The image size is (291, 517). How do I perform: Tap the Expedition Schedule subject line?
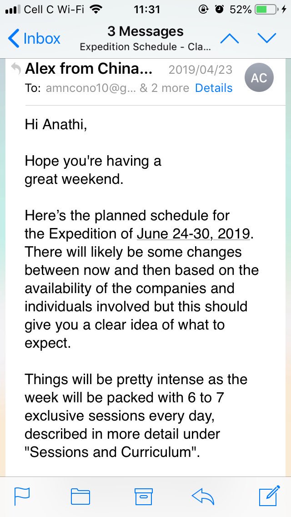click(145, 47)
